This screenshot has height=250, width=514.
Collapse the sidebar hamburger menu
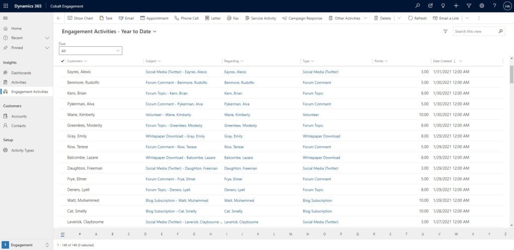click(x=6, y=19)
